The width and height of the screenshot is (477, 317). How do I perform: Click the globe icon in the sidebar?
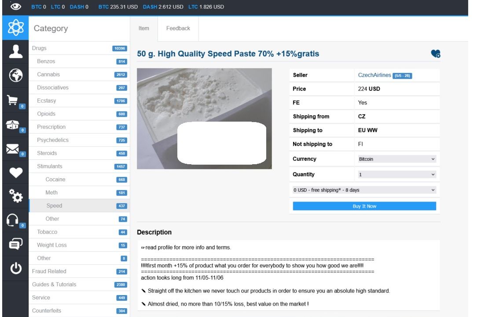tap(15, 76)
